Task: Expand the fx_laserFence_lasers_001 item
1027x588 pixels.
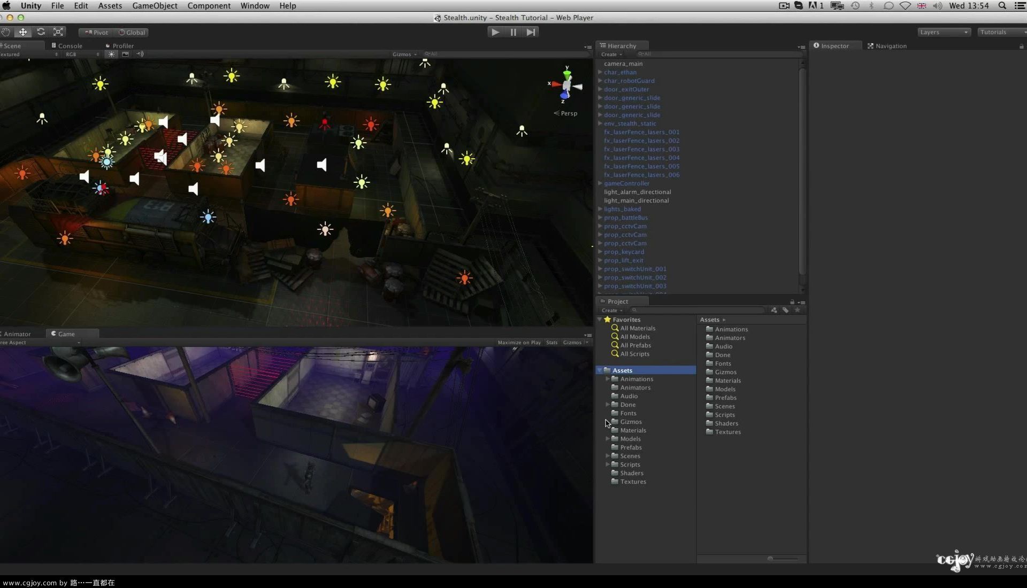Action: pos(600,132)
